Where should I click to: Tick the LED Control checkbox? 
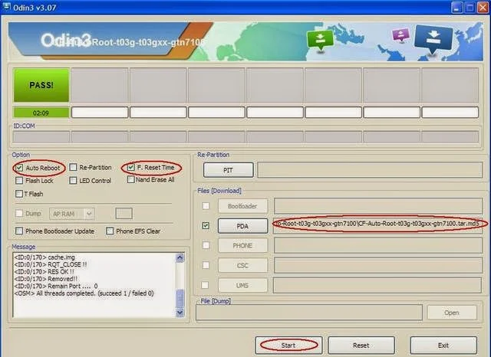[x=73, y=180]
